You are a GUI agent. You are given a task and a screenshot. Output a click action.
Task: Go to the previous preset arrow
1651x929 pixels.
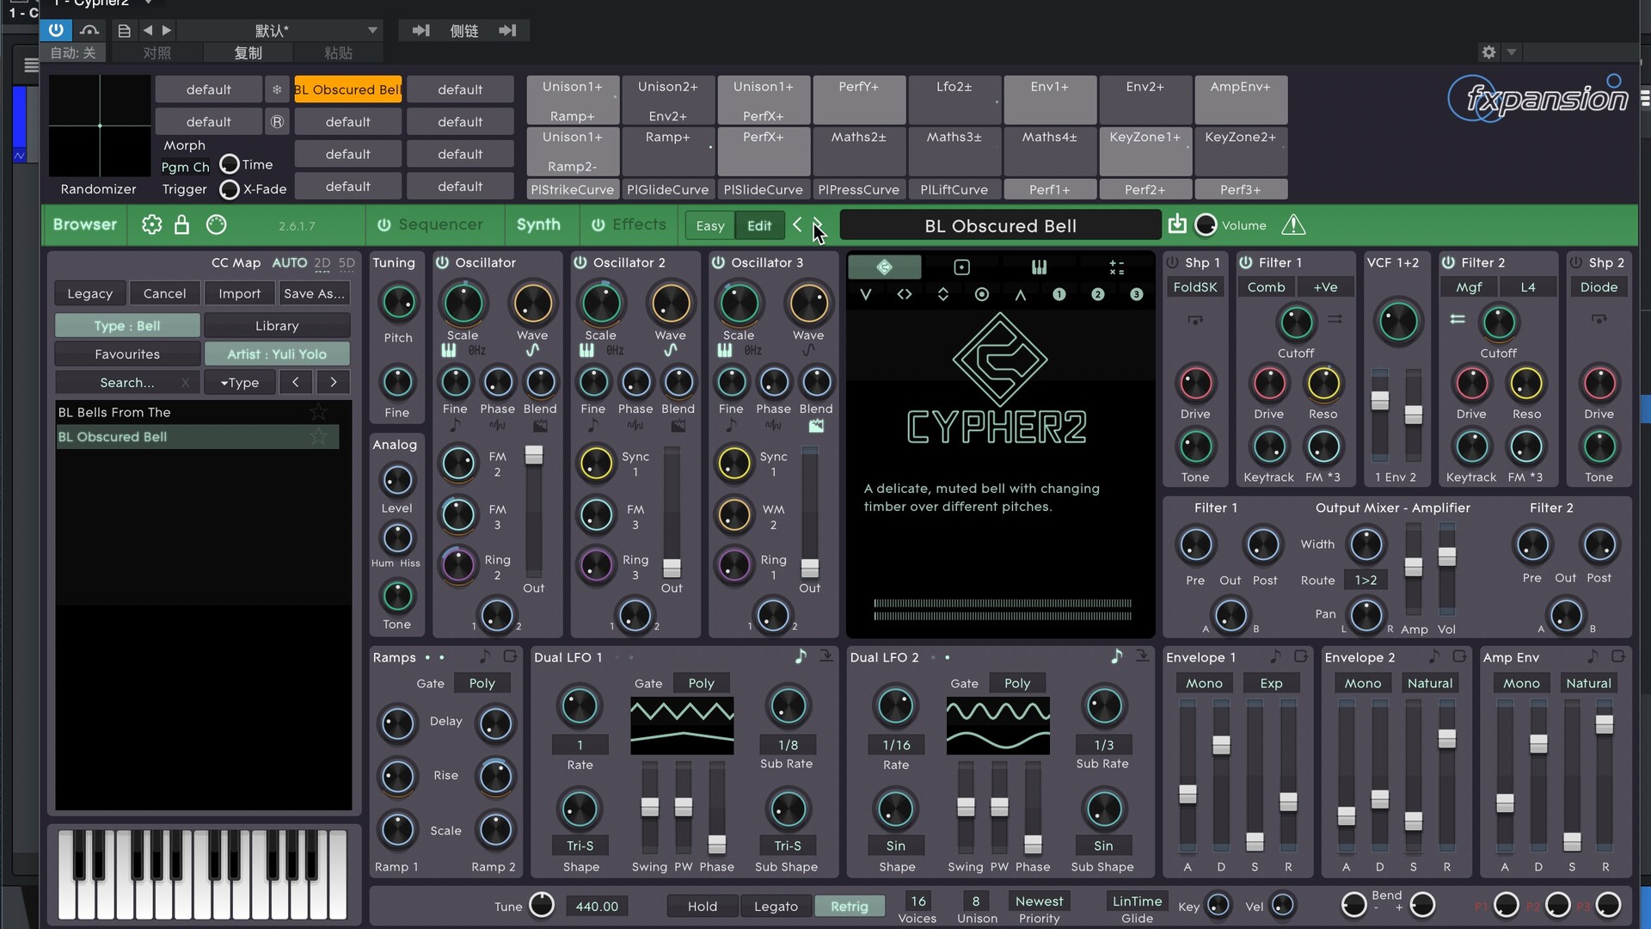[x=797, y=225]
